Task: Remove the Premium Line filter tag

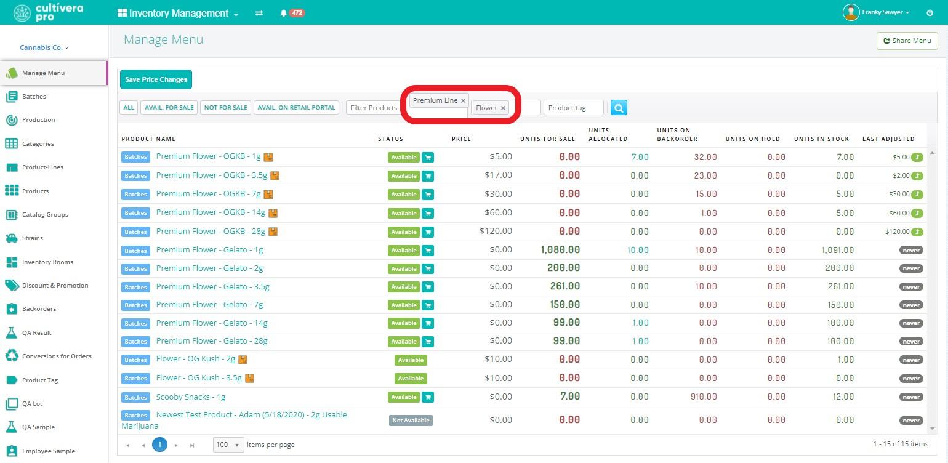Action: 464,100
